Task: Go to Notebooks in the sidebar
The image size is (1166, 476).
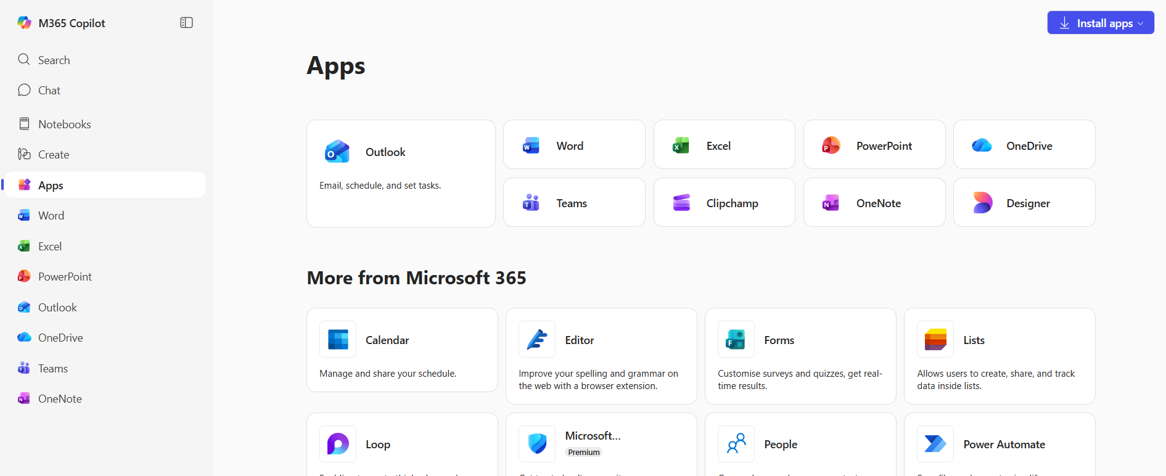Action: (105, 124)
